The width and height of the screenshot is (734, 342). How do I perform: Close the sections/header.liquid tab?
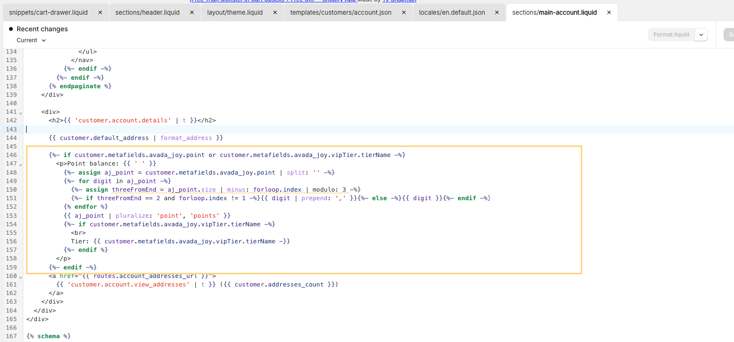[192, 12]
